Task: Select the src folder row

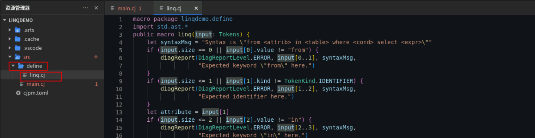Action: pyautogui.click(x=52, y=57)
